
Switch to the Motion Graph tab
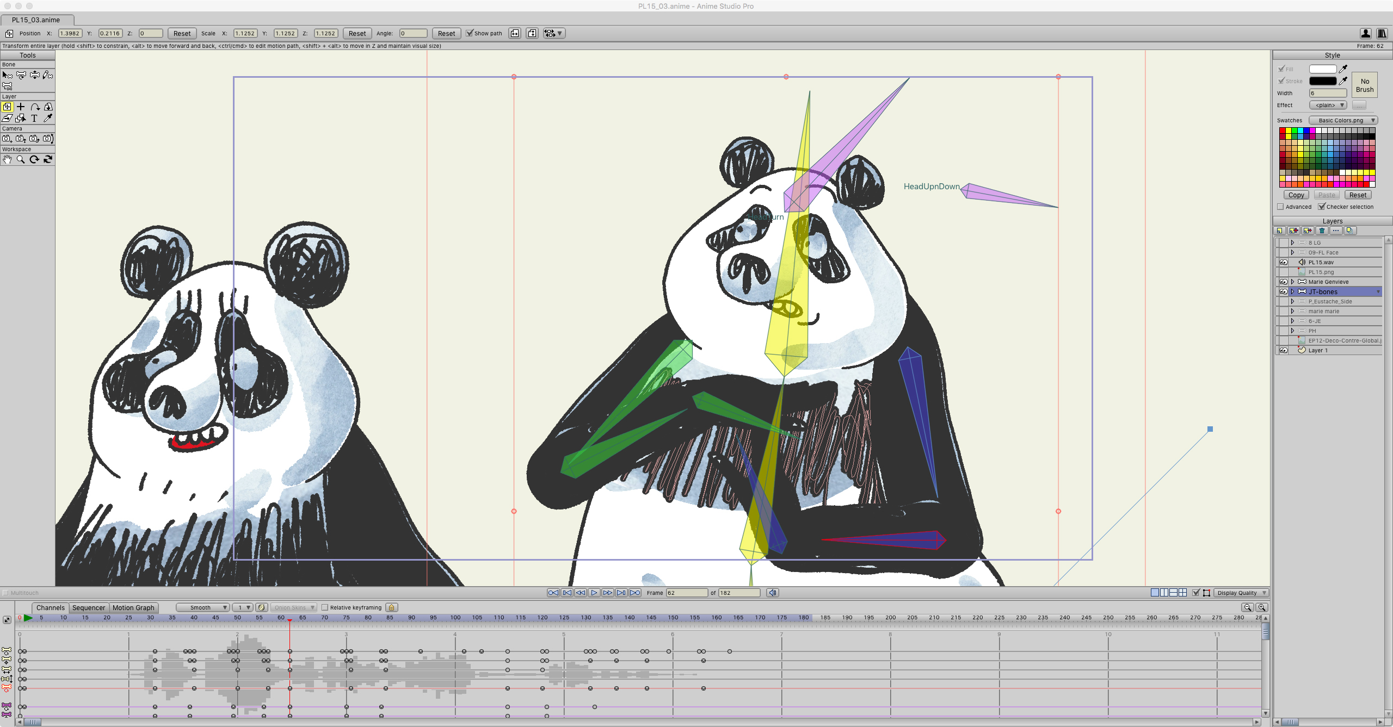pos(133,607)
